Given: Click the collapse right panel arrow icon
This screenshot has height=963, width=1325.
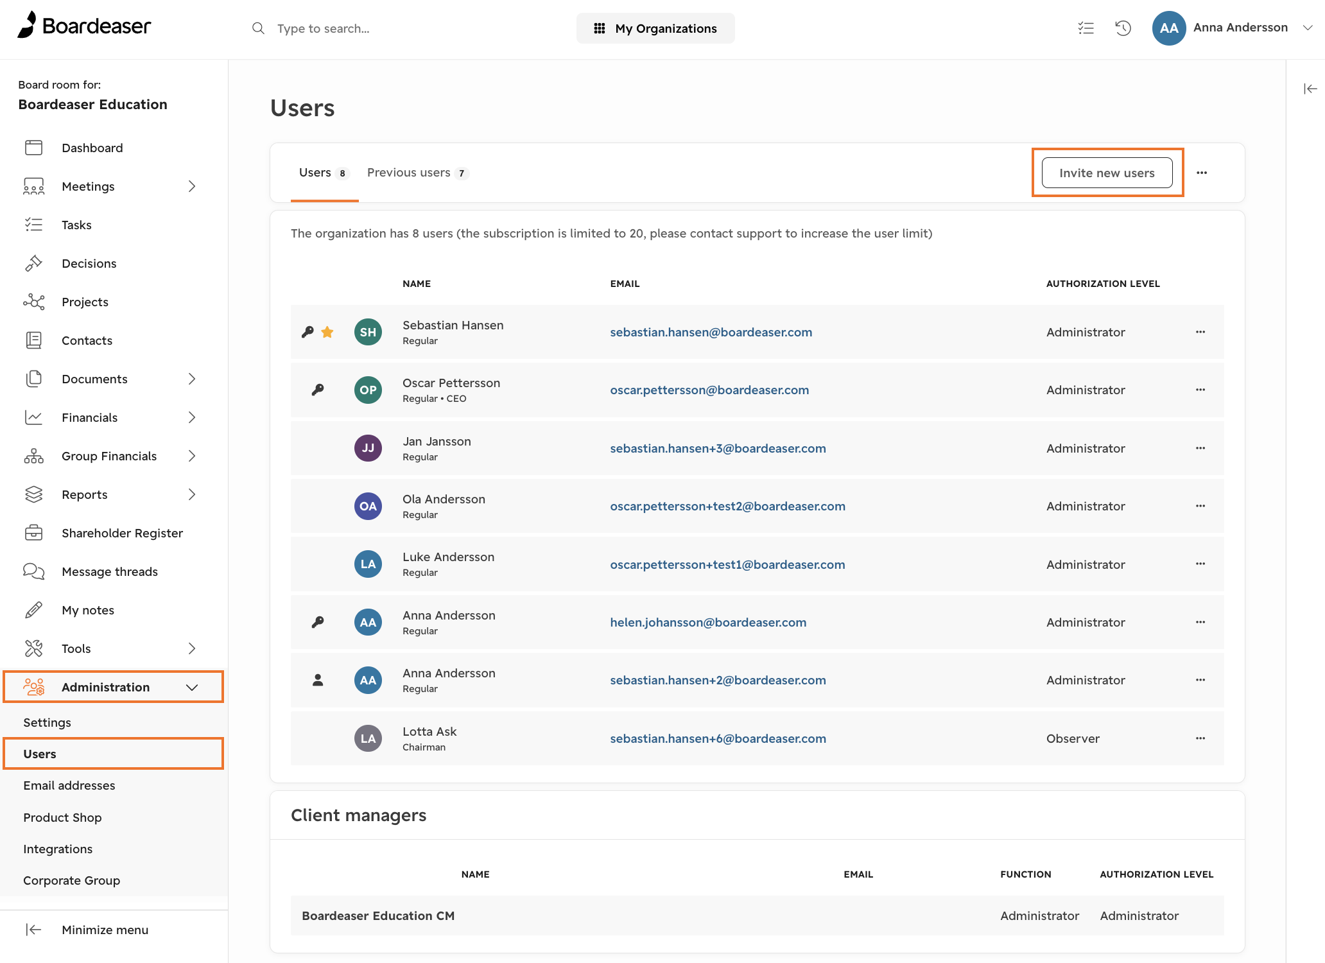Looking at the screenshot, I should click(x=1310, y=89).
